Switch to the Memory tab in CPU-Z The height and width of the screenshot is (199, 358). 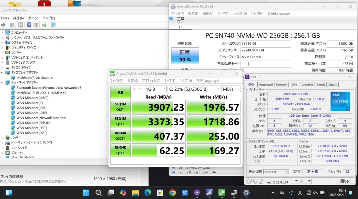coord(281,85)
